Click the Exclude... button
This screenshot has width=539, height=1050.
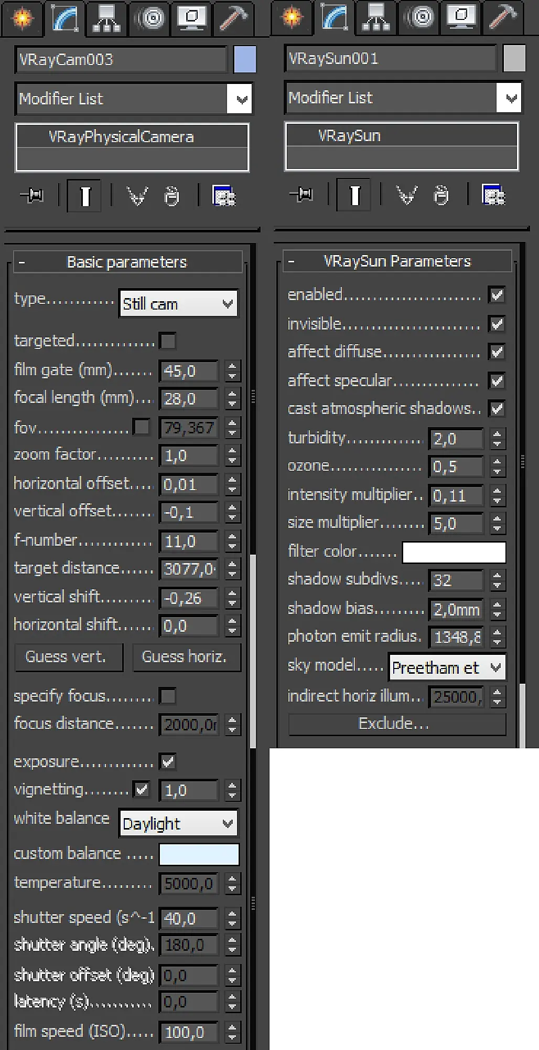pyautogui.click(x=397, y=724)
